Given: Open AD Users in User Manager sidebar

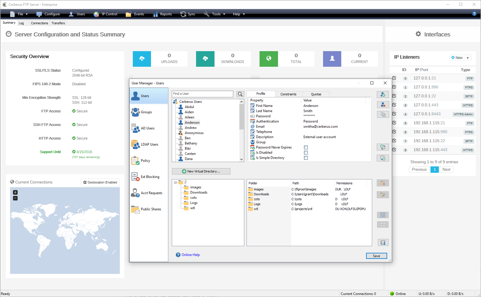Looking at the screenshot, I should coord(149,128).
